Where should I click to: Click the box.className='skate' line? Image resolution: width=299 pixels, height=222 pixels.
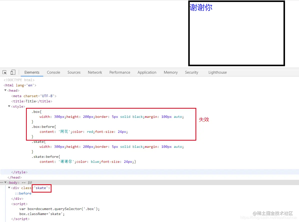click(42, 214)
